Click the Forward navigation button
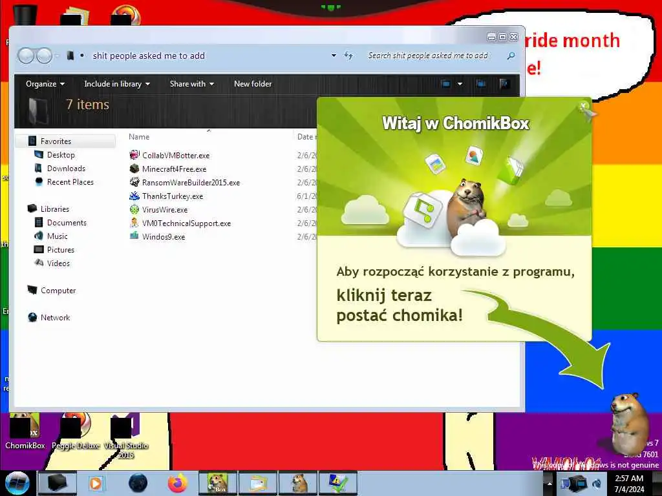The width and height of the screenshot is (662, 496). (44, 56)
